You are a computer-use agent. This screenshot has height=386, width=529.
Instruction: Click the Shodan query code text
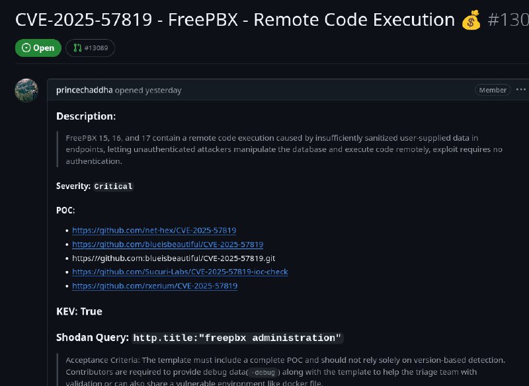point(237,338)
